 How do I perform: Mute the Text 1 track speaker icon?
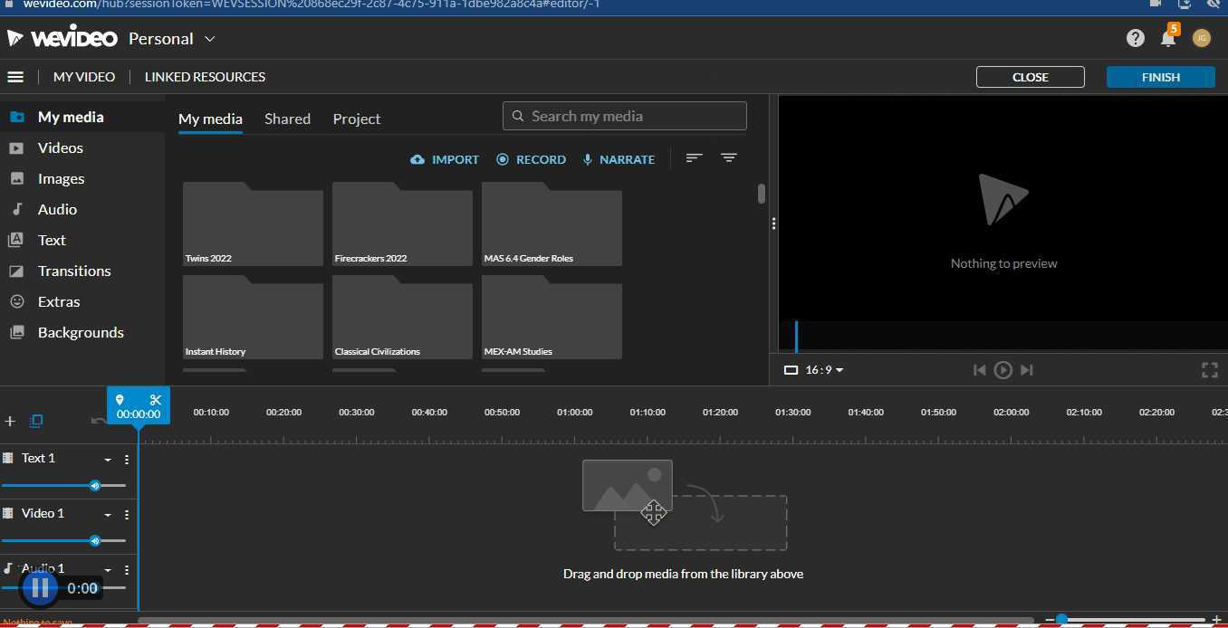pyautogui.click(x=95, y=486)
